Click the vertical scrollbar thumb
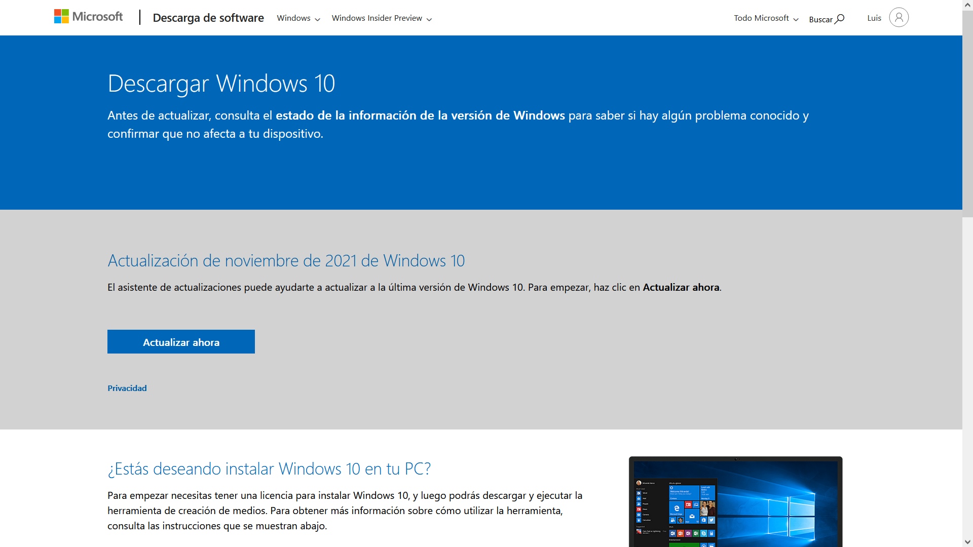Screen dimensions: 973x547 coord(967,113)
